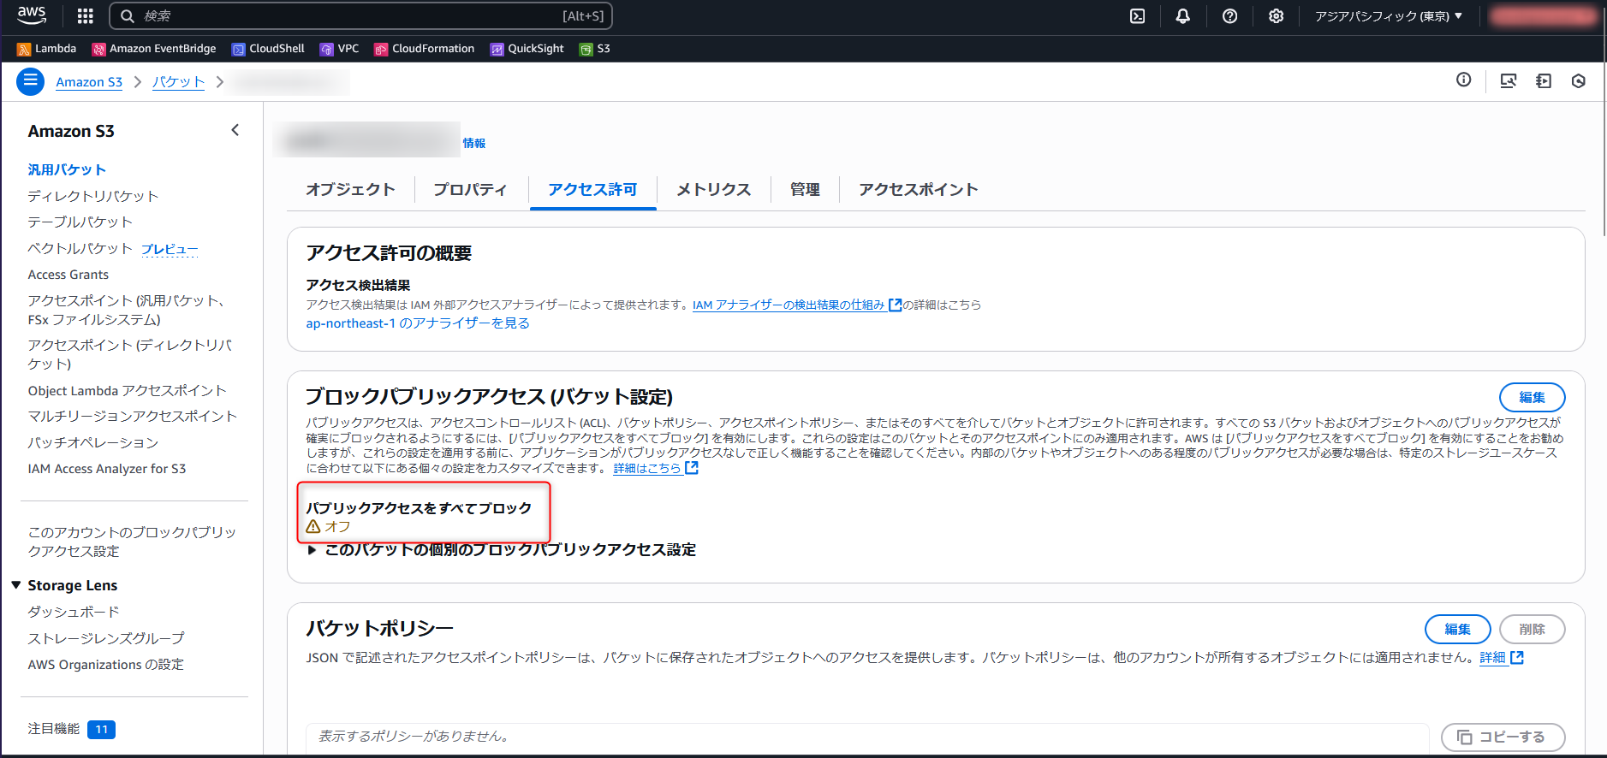Open the VPC favorite shortcut

coord(339,49)
